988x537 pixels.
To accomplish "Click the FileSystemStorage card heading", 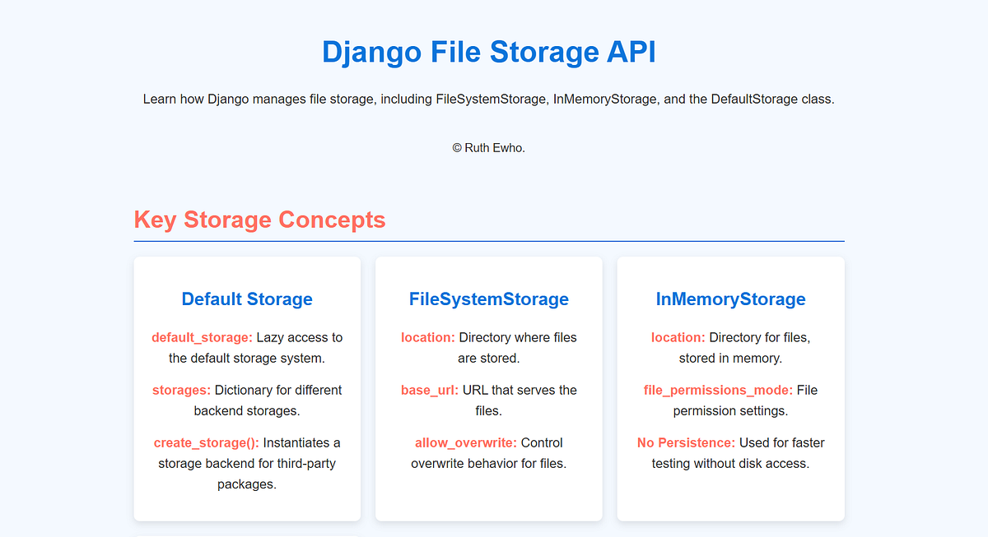I will [488, 299].
